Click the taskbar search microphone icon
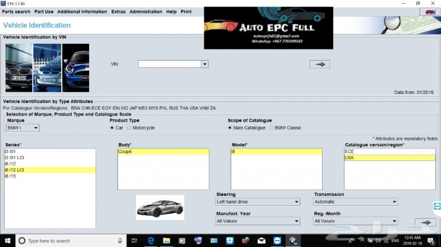The image size is (441, 247). tap(120, 241)
